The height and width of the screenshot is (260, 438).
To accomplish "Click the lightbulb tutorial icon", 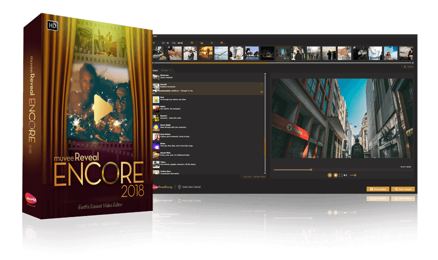I will tap(179, 186).
